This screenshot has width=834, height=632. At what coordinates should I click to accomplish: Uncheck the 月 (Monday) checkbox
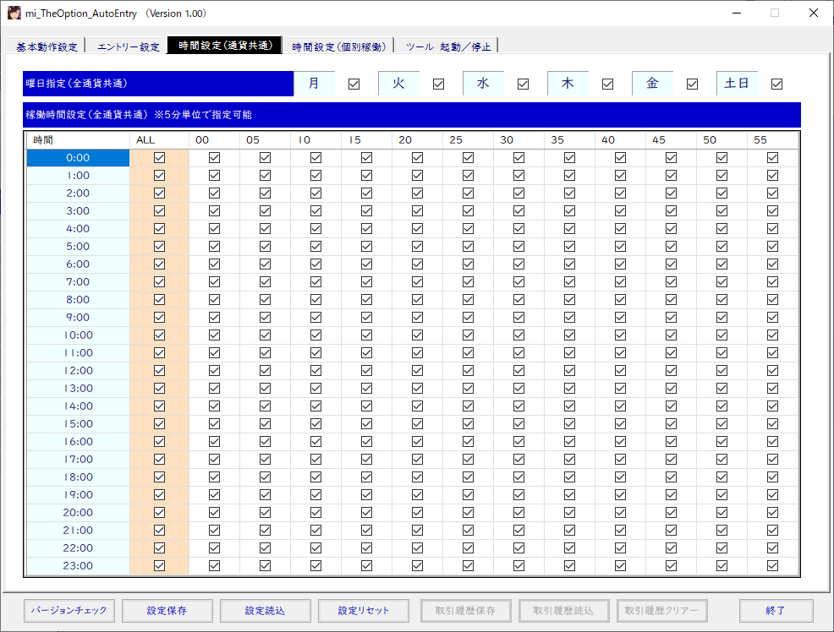[354, 84]
